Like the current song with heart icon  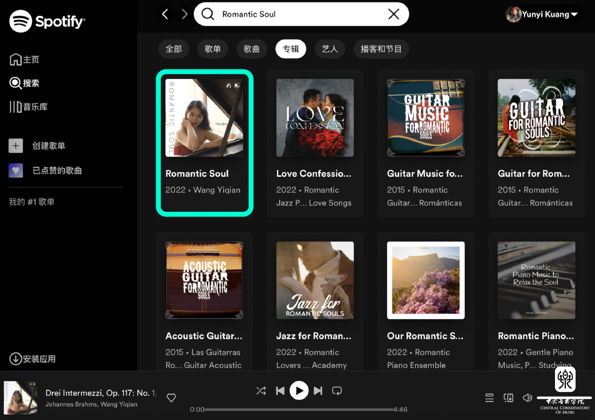[171, 398]
